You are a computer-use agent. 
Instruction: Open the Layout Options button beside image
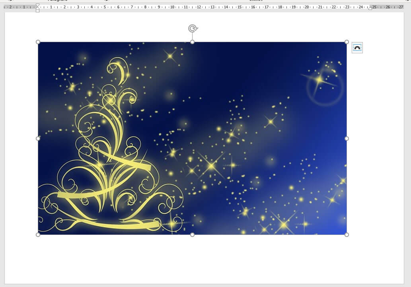(357, 48)
